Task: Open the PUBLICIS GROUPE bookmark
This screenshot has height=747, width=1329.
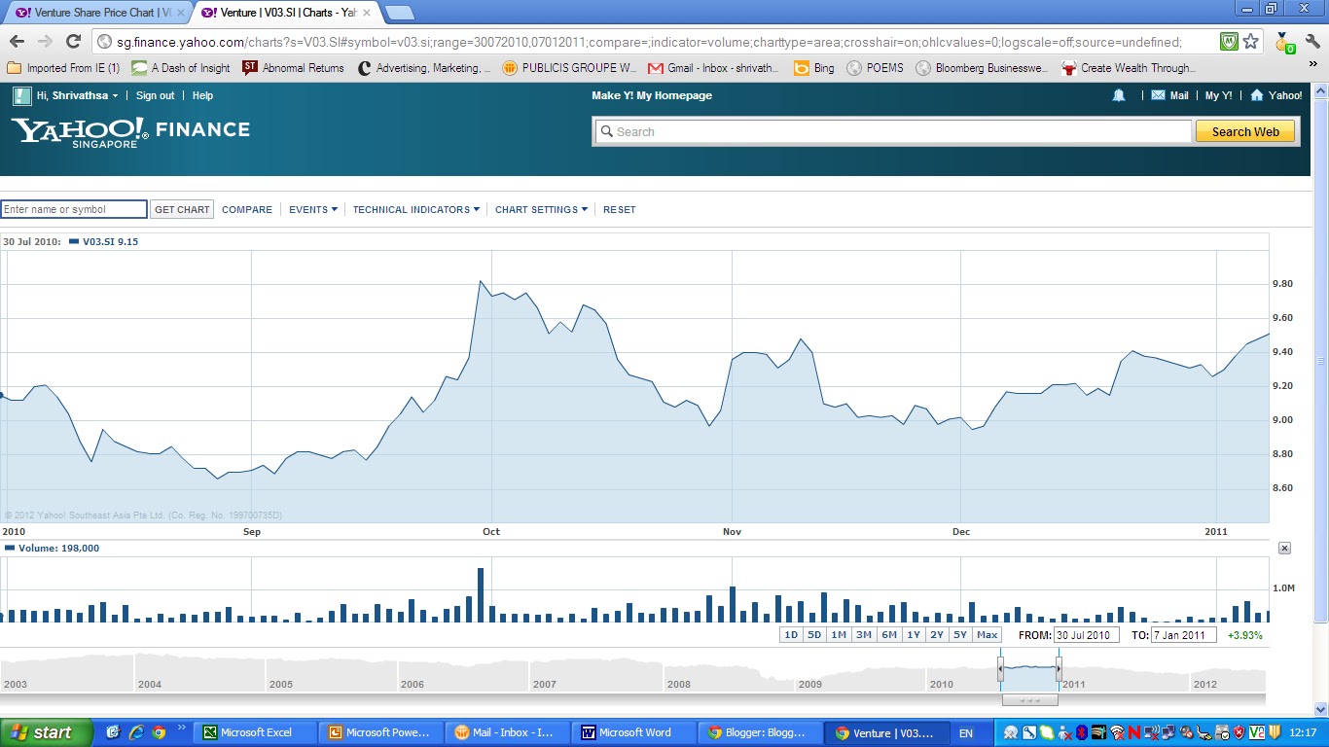Action: coord(569,68)
